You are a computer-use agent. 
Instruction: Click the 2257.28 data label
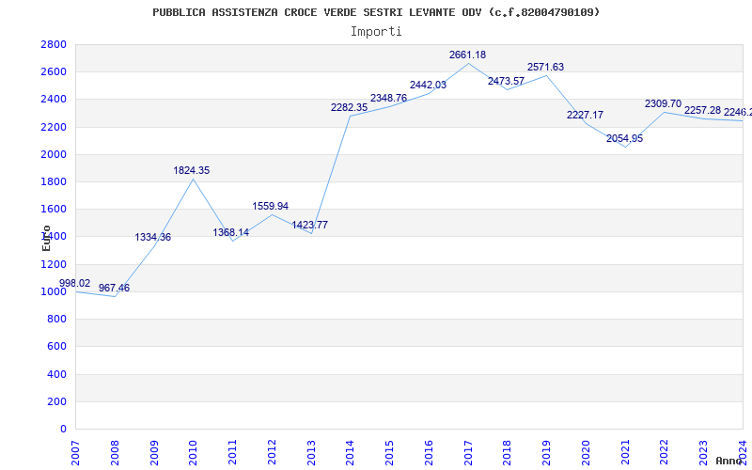[x=702, y=111]
